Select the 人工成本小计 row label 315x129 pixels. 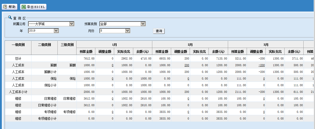(x=18, y=92)
